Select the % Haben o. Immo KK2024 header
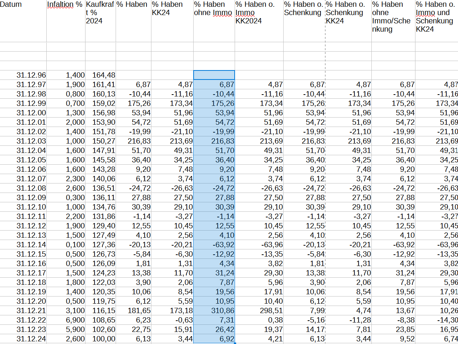The height and width of the screenshot is (344, 458). (x=259, y=21)
